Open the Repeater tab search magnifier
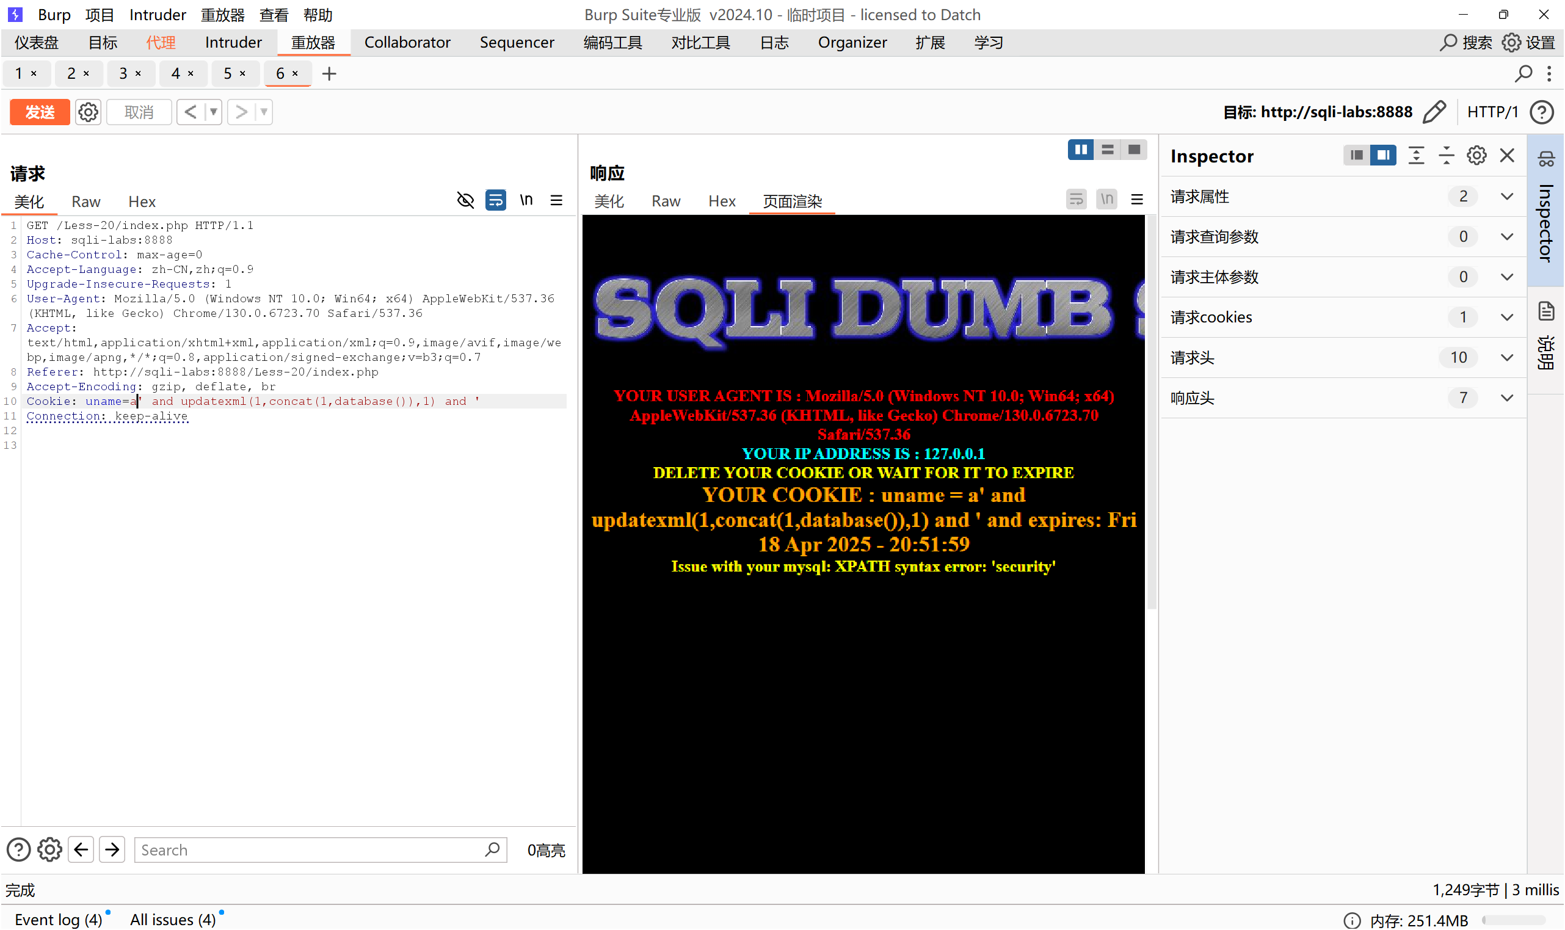The height and width of the screenshot is (930, 1565). pos(1523,74)
